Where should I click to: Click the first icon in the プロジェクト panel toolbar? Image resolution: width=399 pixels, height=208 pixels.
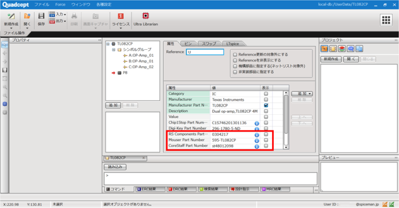tap(325, 49)
